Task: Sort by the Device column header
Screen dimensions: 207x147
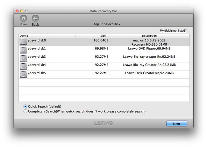Action: (x=47, y=36)
